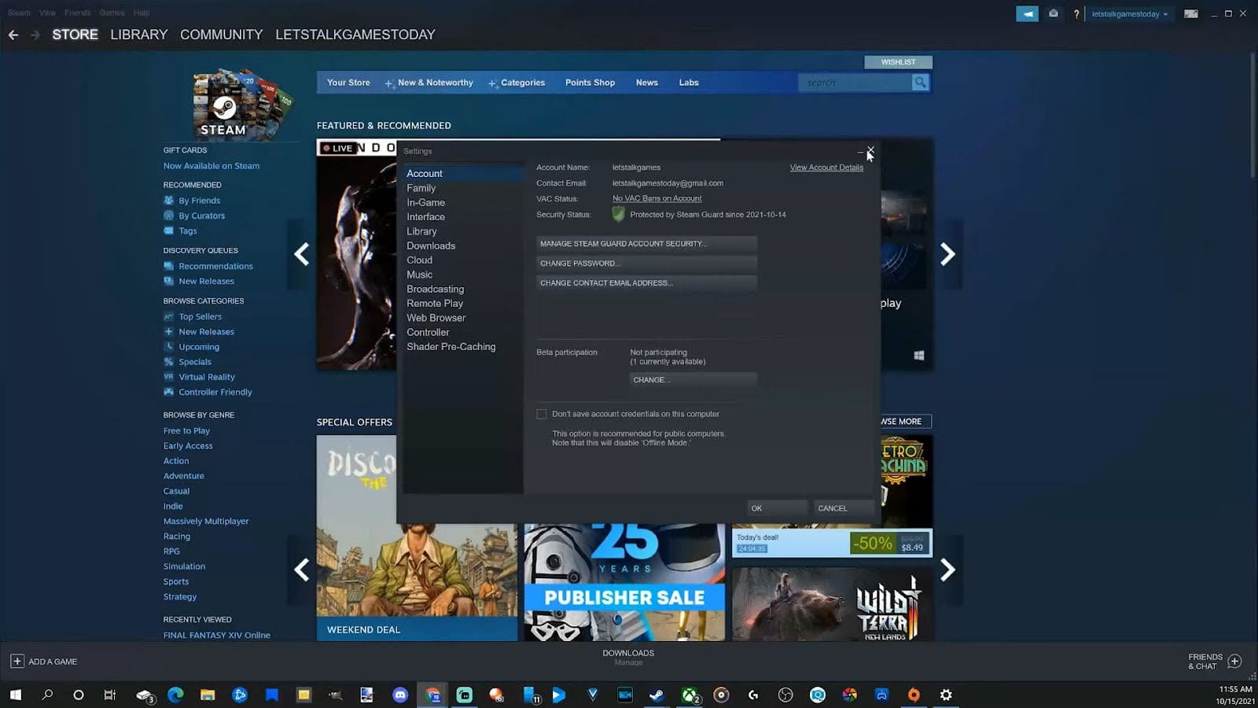1258x708 pixels.
Task: Open the Friends menu
Action: click(x=78, y=13)
